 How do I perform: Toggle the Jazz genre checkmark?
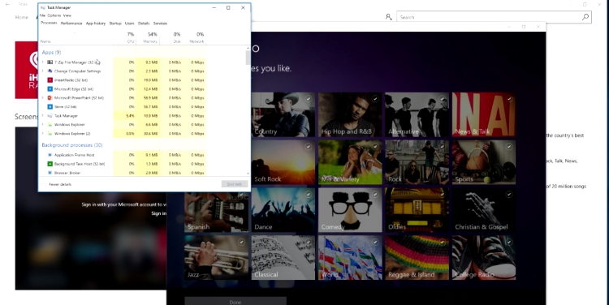(x=242, y=243)
